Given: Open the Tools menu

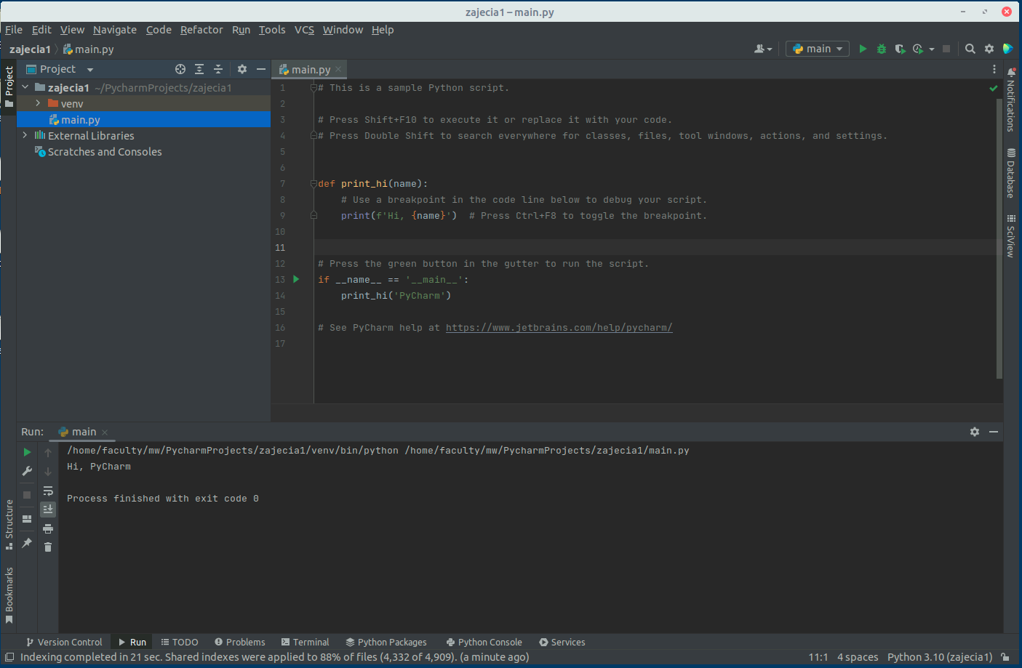Looking at the screenshot, I should point(272,30).
